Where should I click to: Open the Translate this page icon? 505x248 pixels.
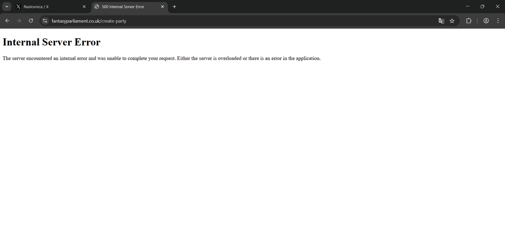(441, 21)
